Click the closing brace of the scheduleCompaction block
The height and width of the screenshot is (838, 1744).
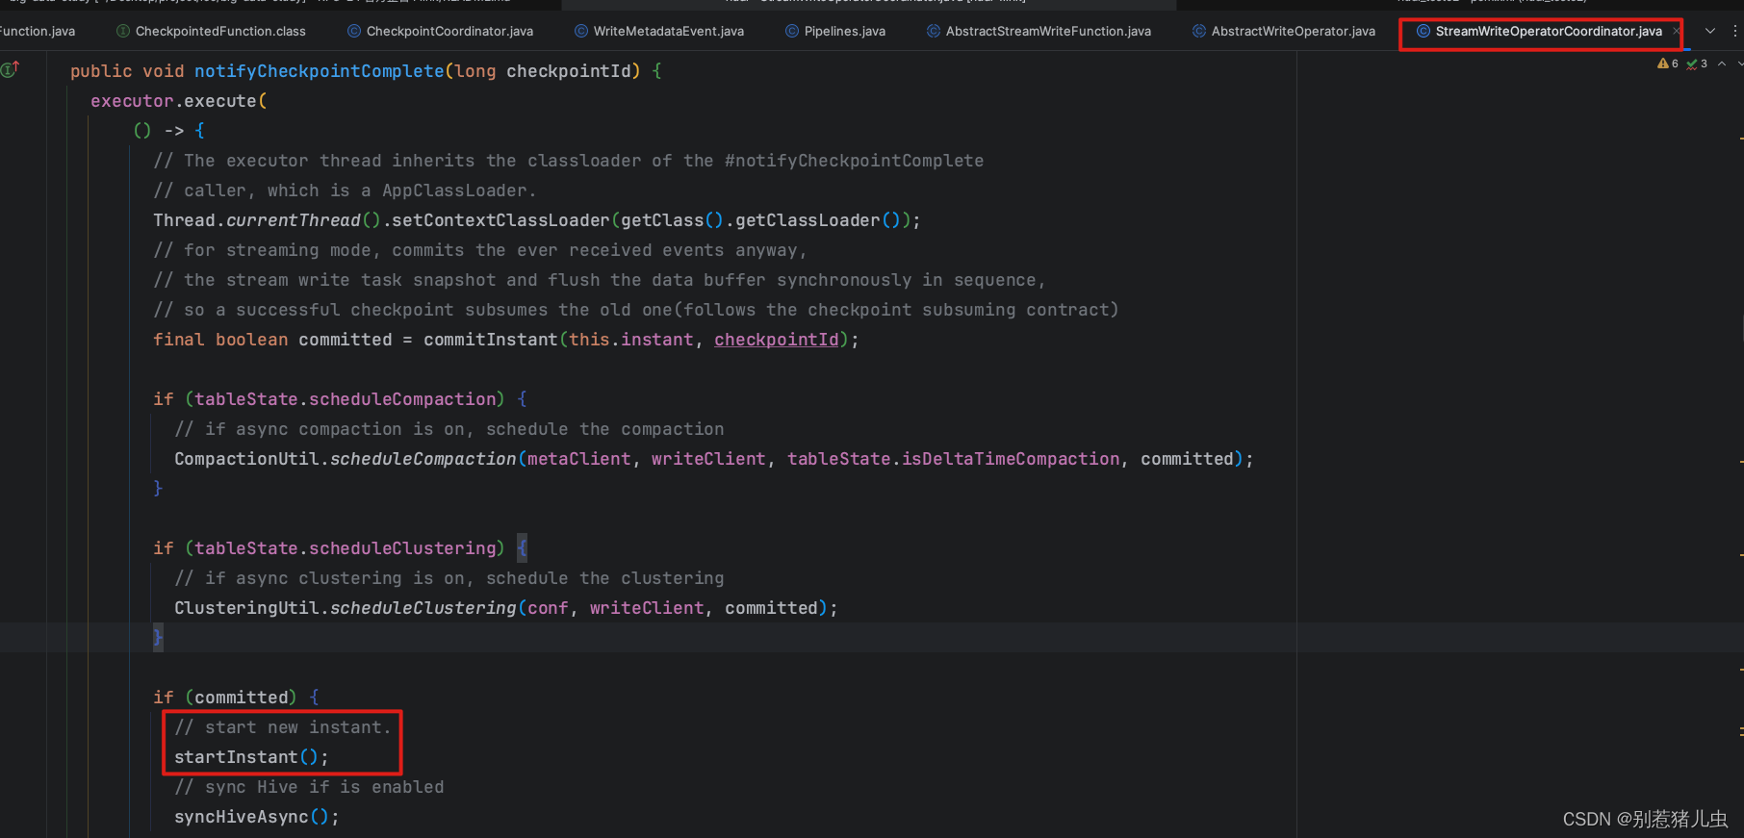coord(158,489)
